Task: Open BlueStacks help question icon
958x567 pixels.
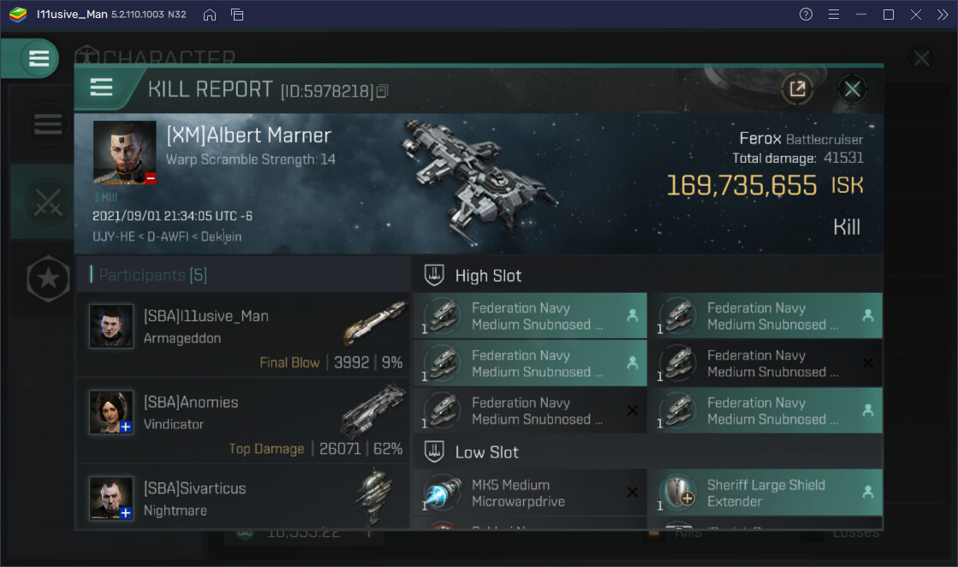Action: [806, 15]
